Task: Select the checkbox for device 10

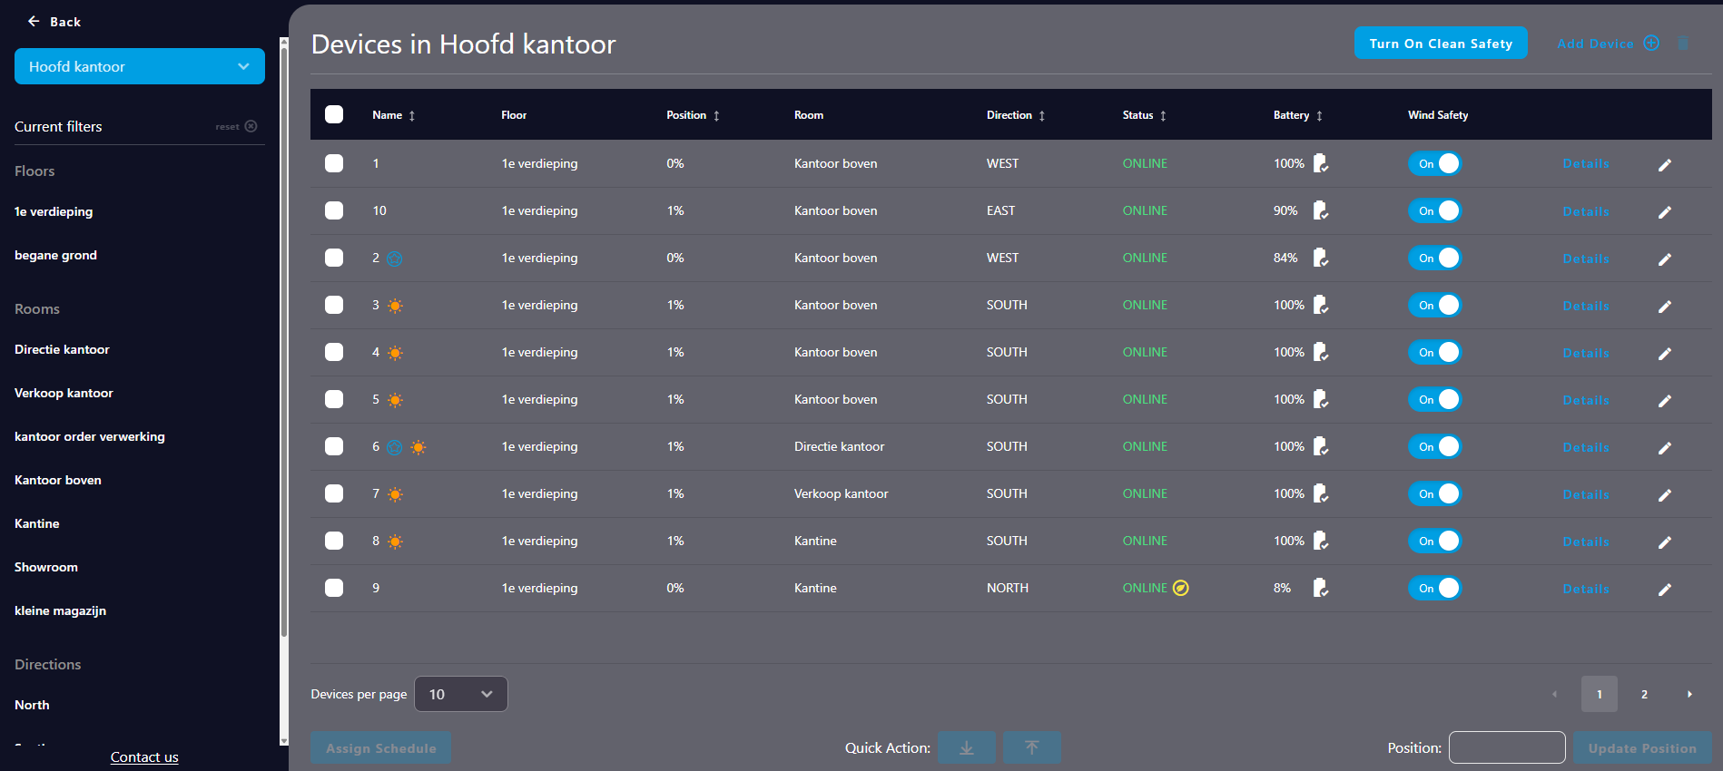Action: pos(334,210)
